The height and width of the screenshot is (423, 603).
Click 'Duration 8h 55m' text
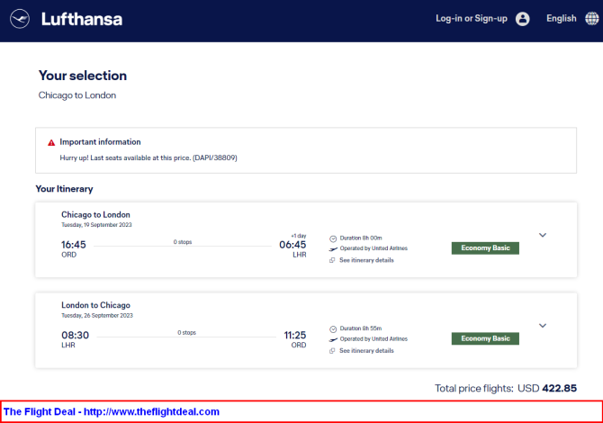[x=361, y=328]
